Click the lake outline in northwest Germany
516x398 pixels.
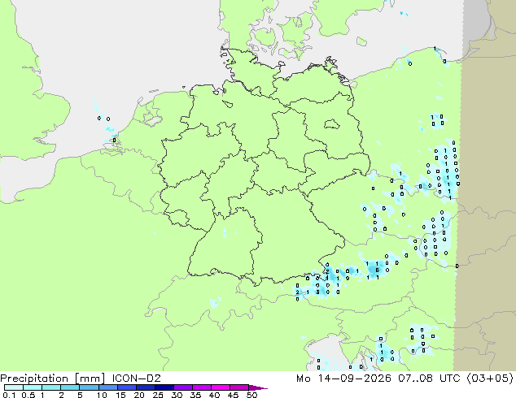tap(227, 104)
